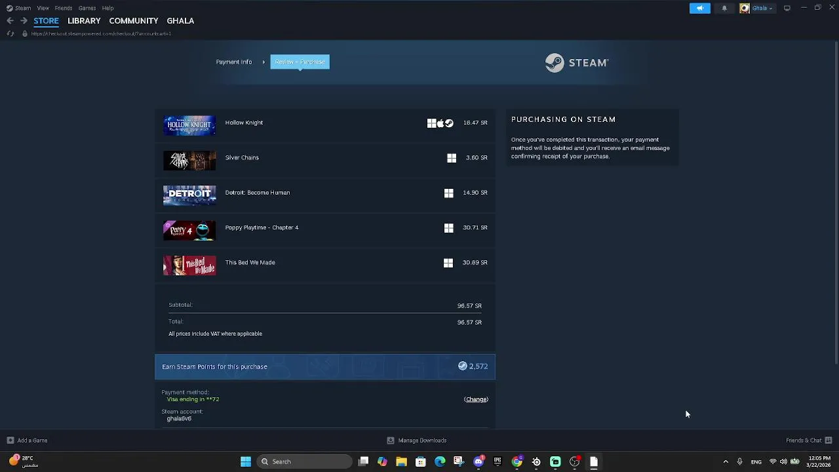Open Hollow Knight cart thumbnail
This screenshot has width=839, height=472.
189,125
